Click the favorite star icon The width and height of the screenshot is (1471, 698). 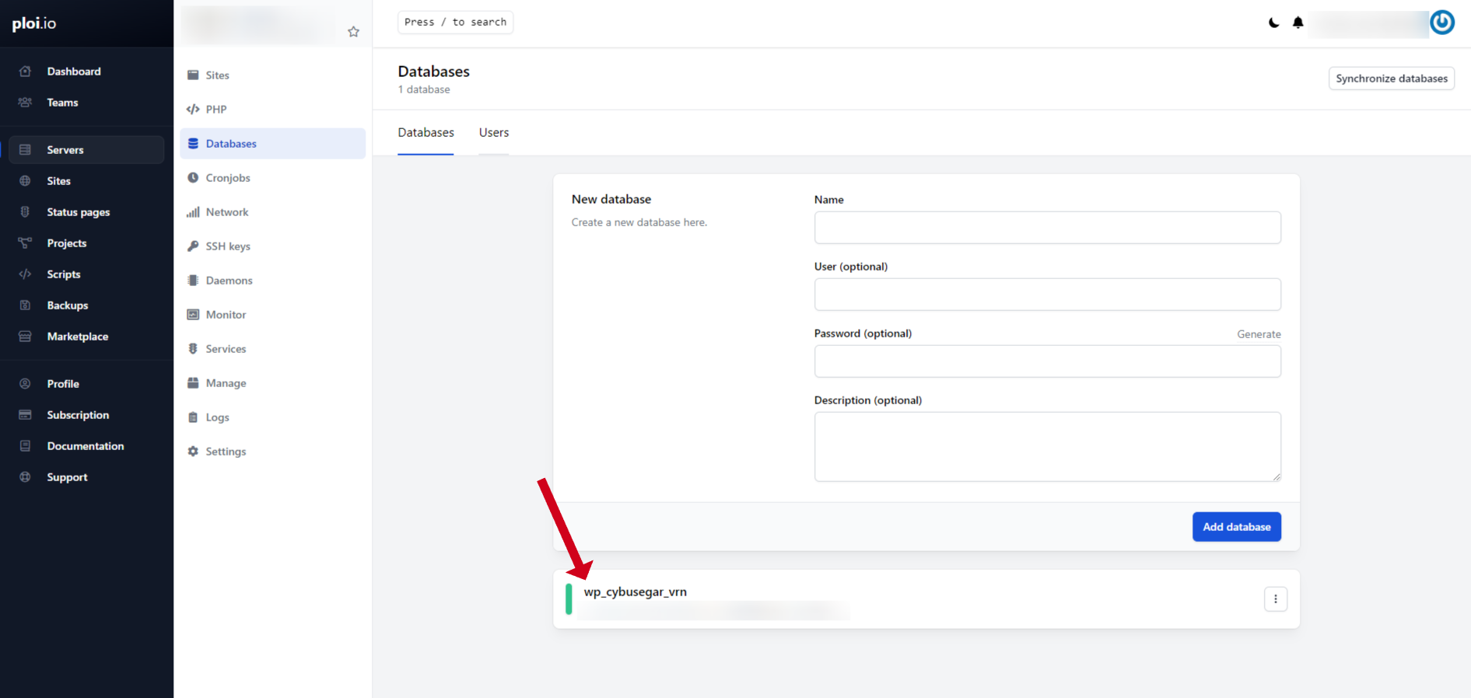point(353,32)
